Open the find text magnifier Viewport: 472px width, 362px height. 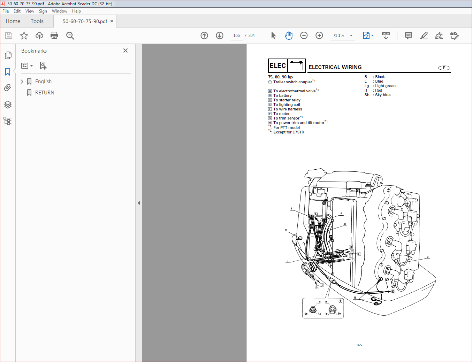point(70,36)
